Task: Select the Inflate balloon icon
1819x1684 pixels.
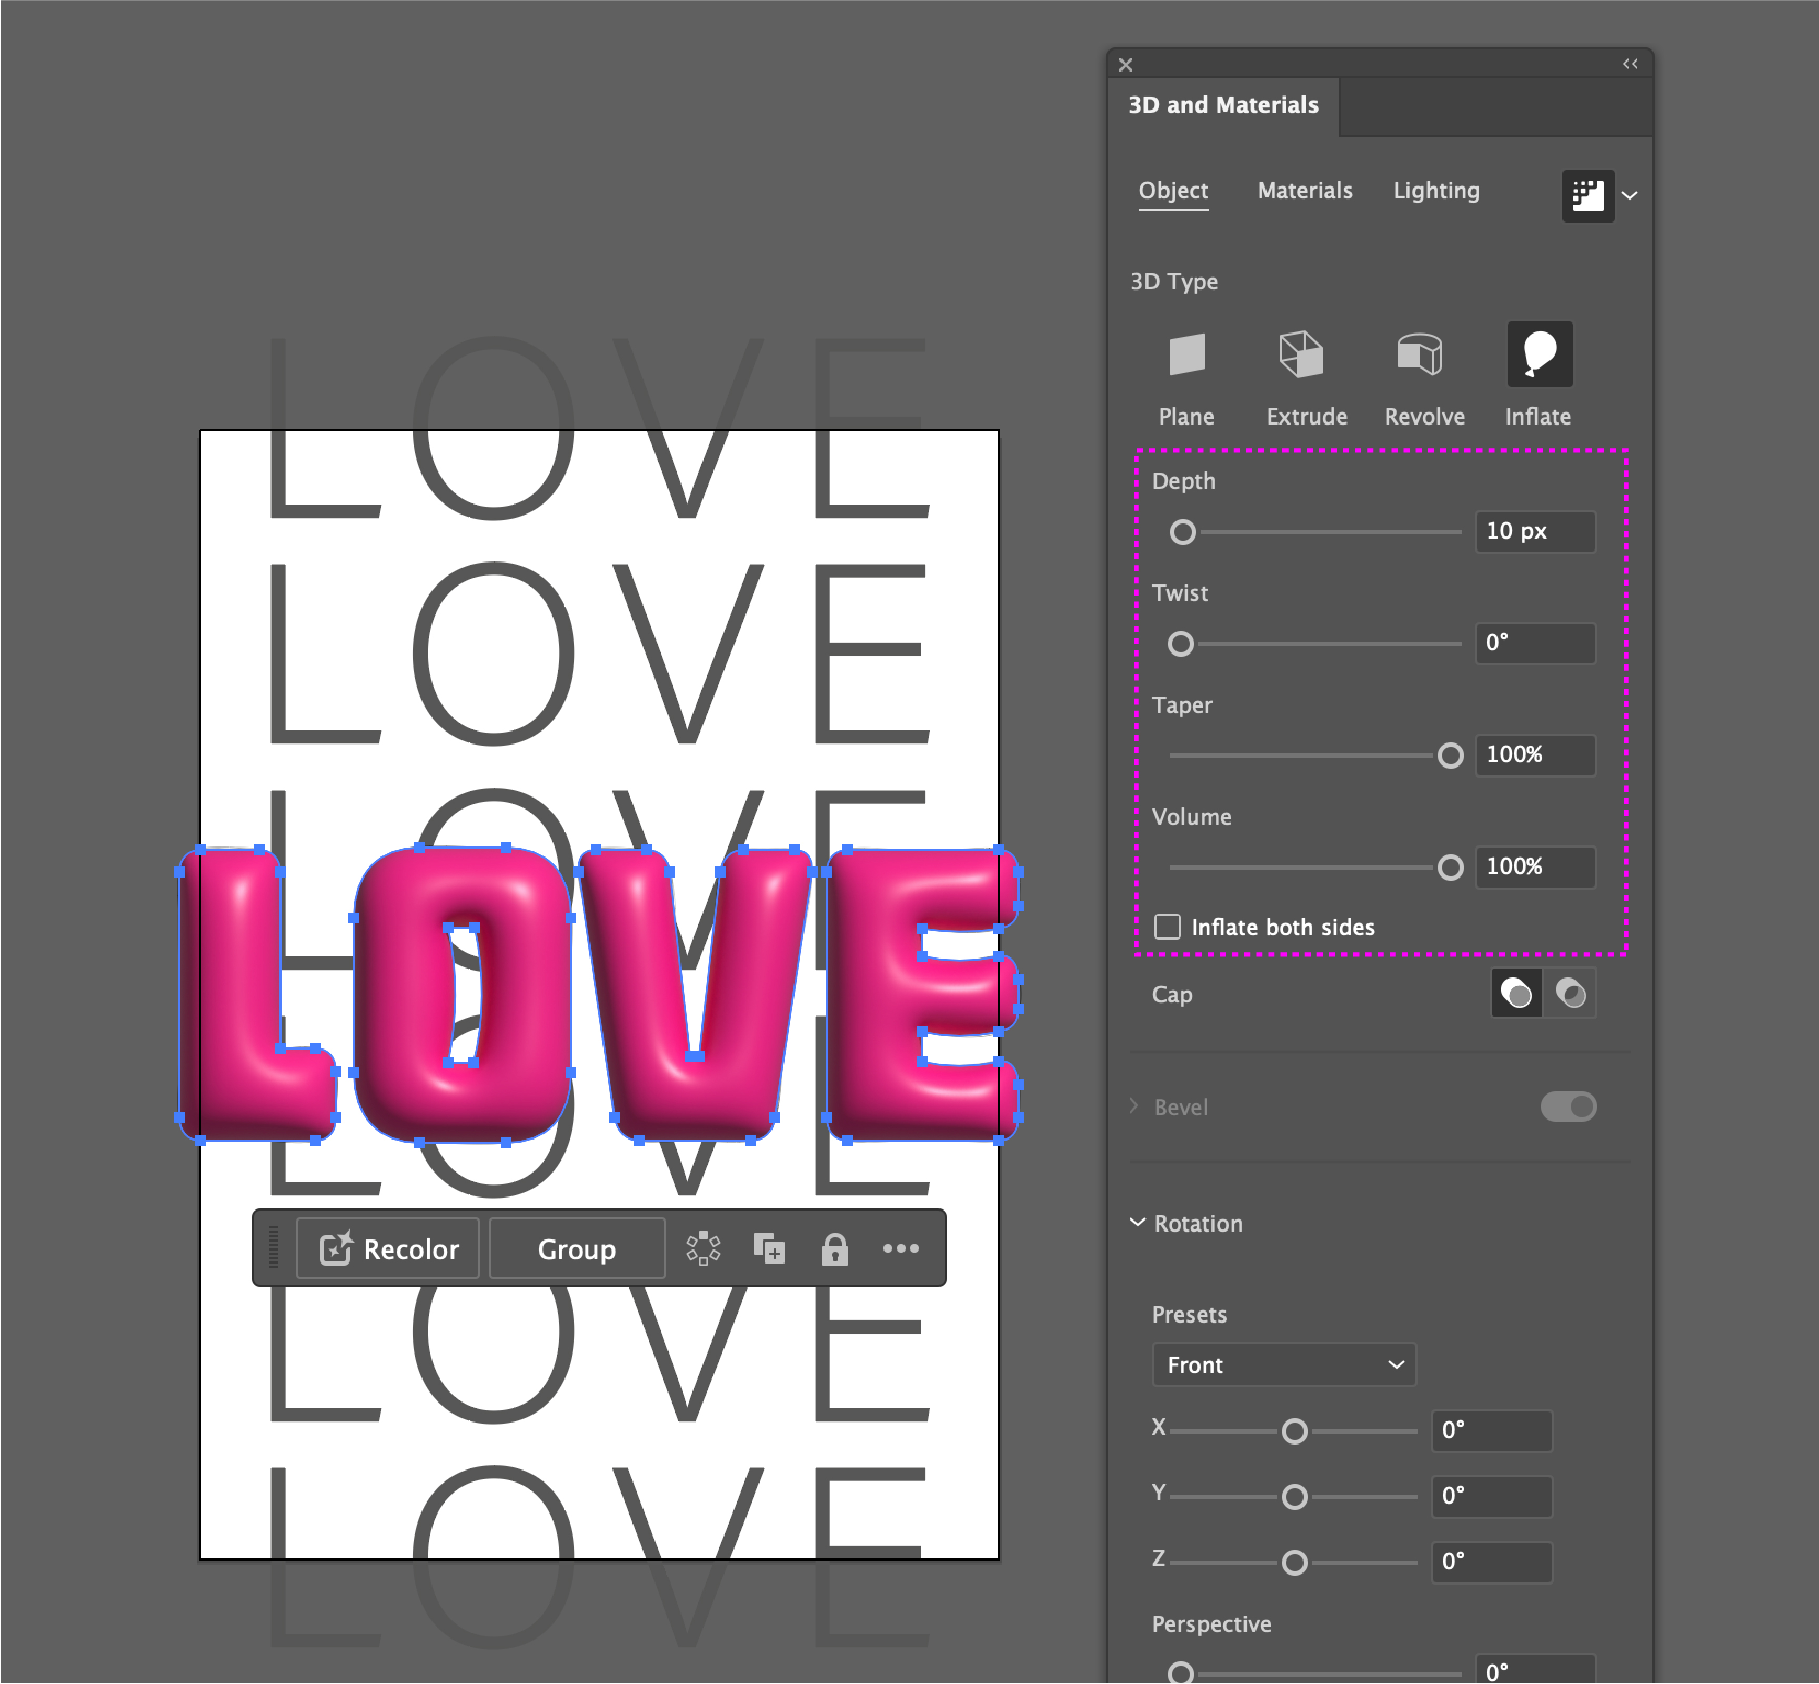Action: click(x=1539, y=356)
